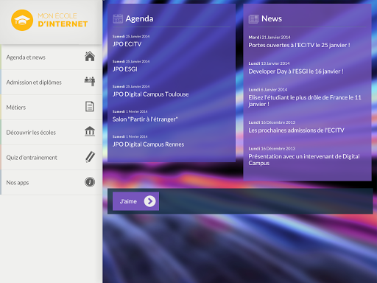Screen dimensions: 377x283
Task: Open JPO Digital Campus Toulouse event
Action: coord(150,94)
